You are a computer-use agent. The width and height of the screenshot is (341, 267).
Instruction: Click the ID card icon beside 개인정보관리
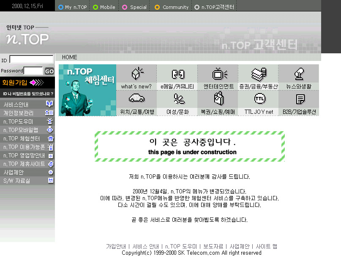click(49, 113)
